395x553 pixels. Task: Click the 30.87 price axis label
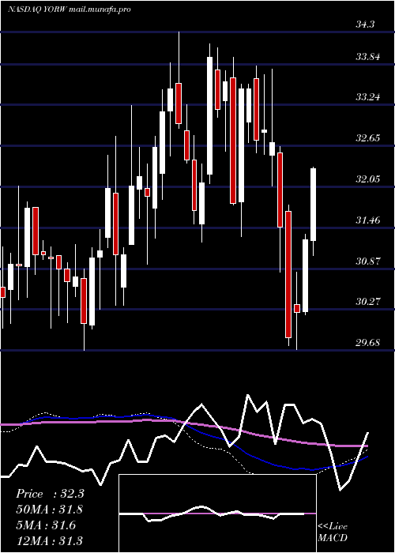point(368,261)
